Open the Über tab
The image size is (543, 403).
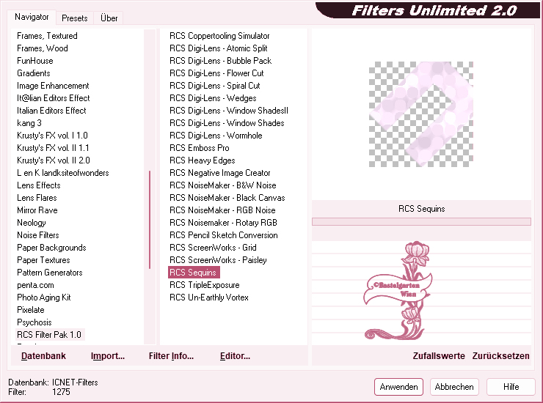pos(109,18)
